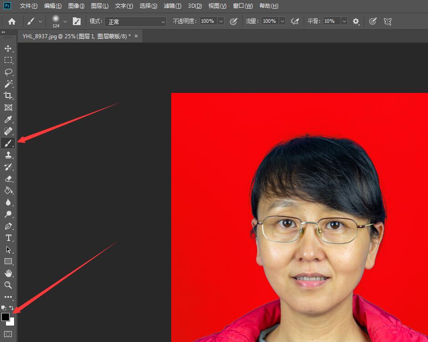This screenshot has width=428, height=342.
Task: Select the Move tool
Action: pyautogui.click(x=8, y=48)
